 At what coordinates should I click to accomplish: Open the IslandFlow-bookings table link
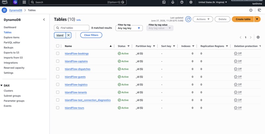pos(77,53)
